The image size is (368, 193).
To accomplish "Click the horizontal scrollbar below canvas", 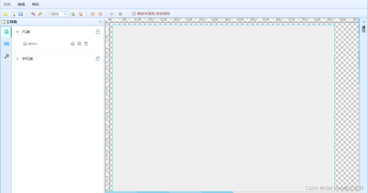I will pos(169,192).
